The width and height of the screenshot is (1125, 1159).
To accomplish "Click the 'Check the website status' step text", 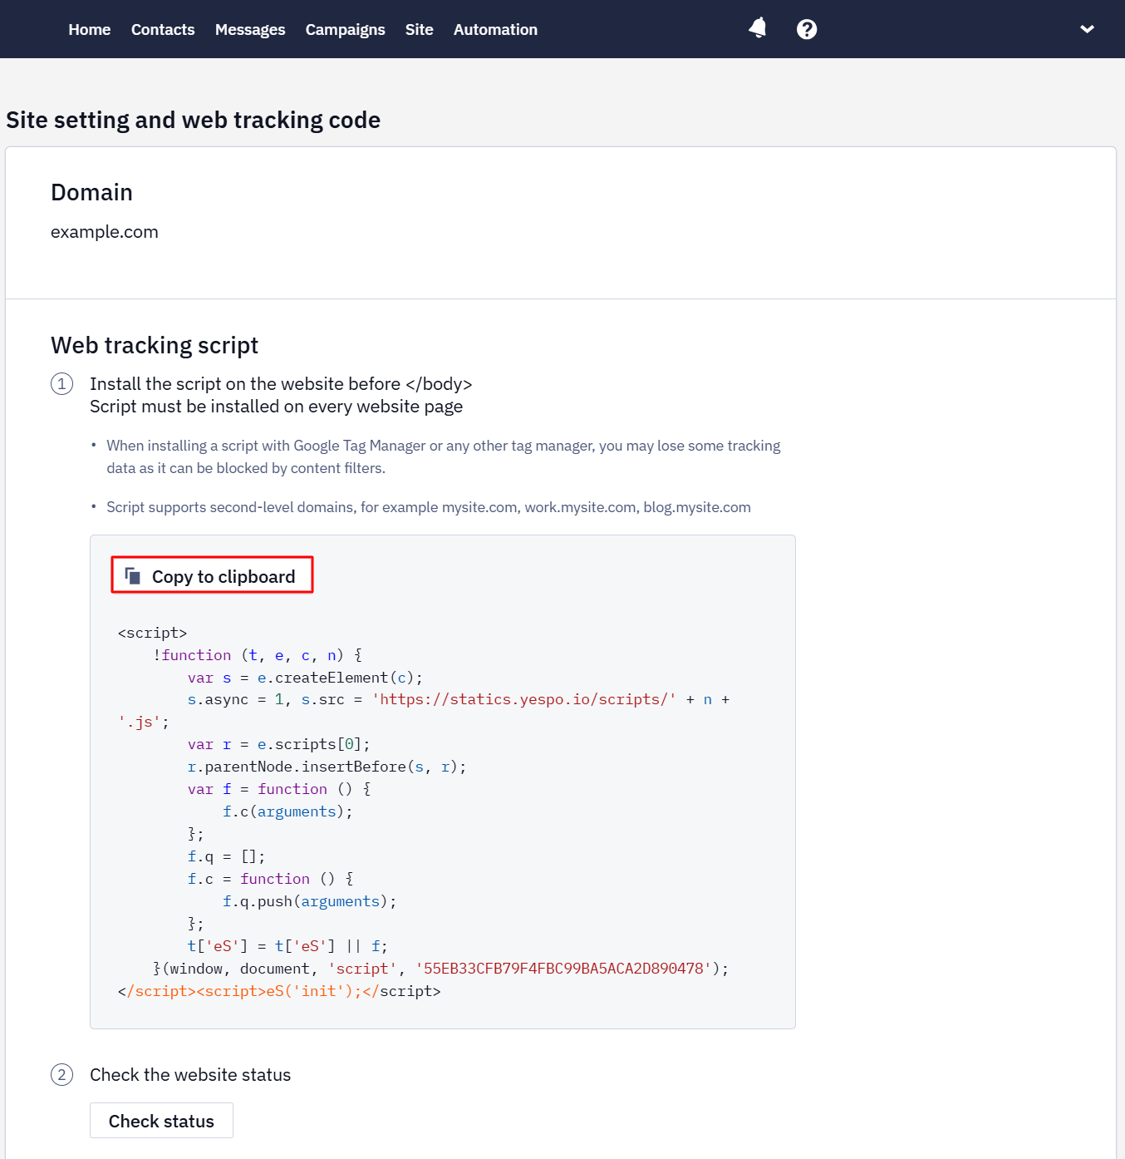I will pos(190,1075).
